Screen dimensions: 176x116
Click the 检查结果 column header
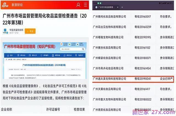79,109
